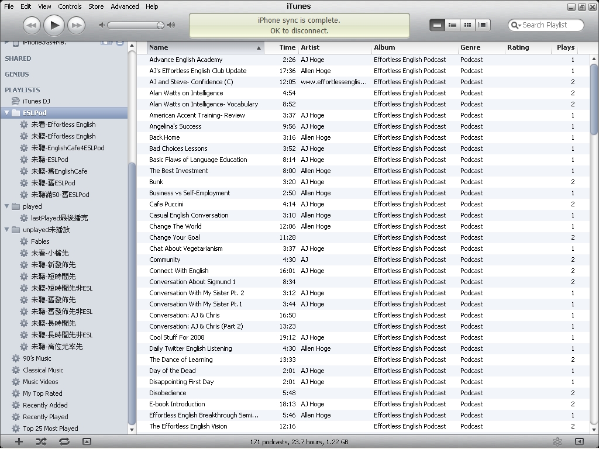The width and height of the screenshot is (599, 449).
Task: Click the PLAYLISTS sidebar section header
Action: [x=22, y=89]
